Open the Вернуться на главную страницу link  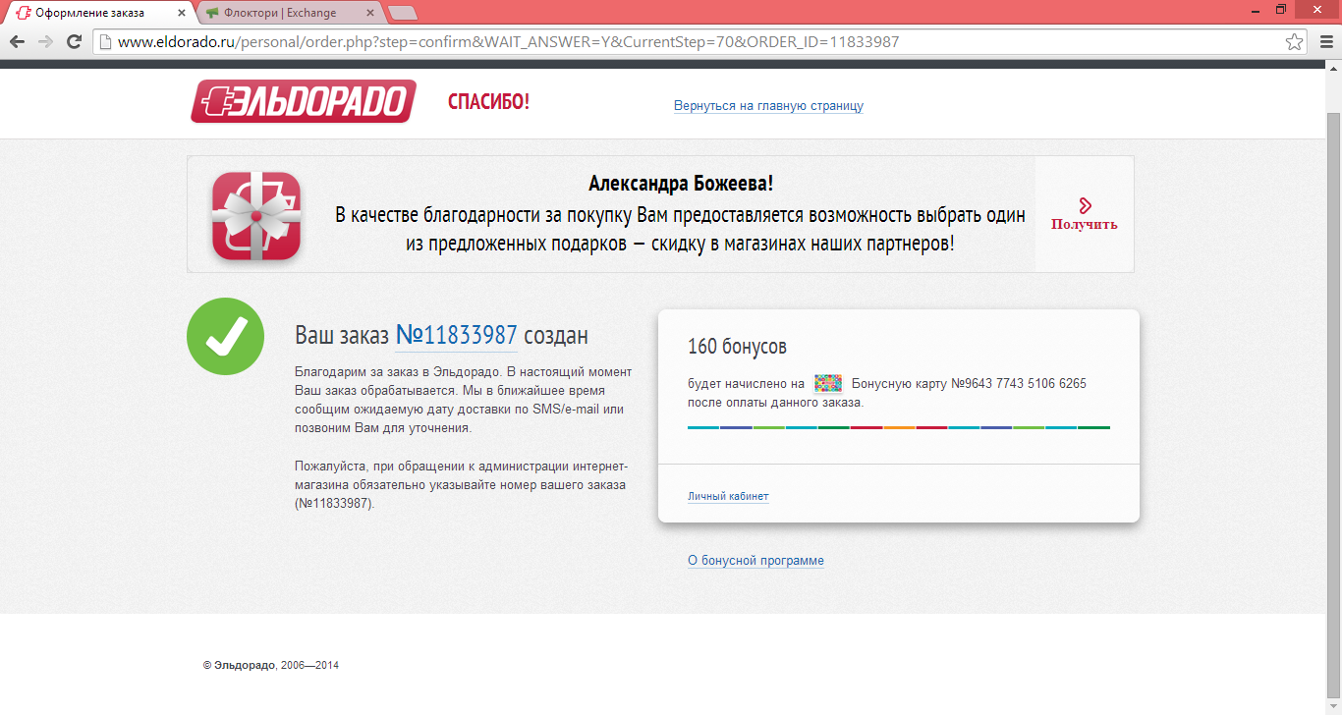[x=768, y=106]
